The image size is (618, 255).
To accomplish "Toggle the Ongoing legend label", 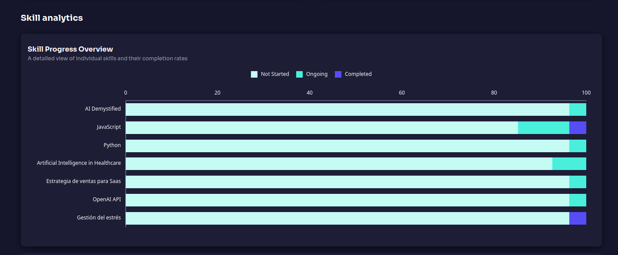I will 317,74.
